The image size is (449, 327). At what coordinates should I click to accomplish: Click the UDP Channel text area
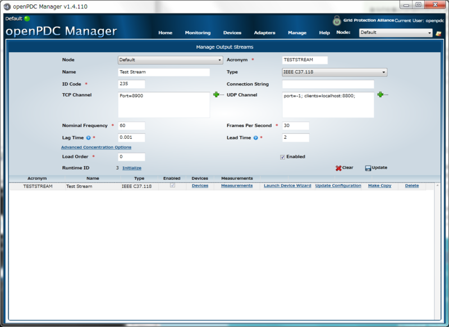tap(328, 105)
